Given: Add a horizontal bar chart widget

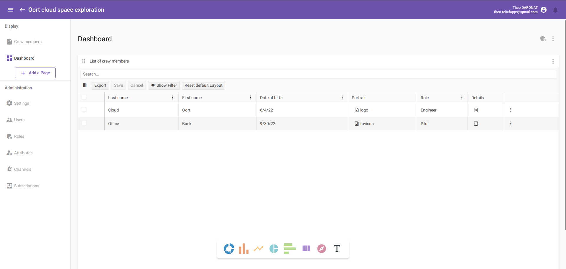Looking at the screenshot, I should (290, 249).
